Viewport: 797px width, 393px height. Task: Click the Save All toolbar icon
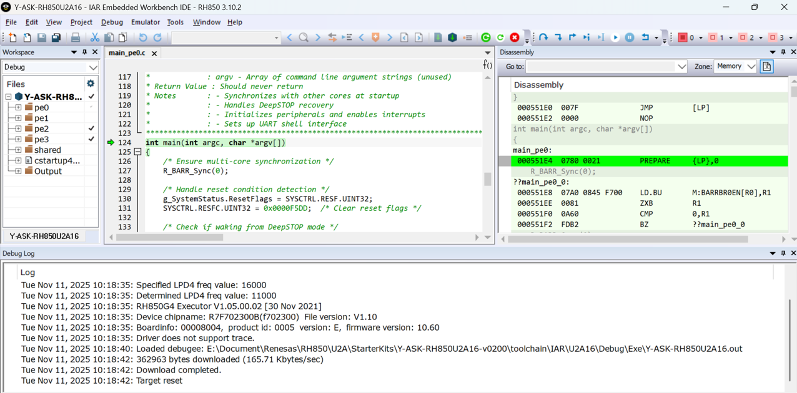57,37
